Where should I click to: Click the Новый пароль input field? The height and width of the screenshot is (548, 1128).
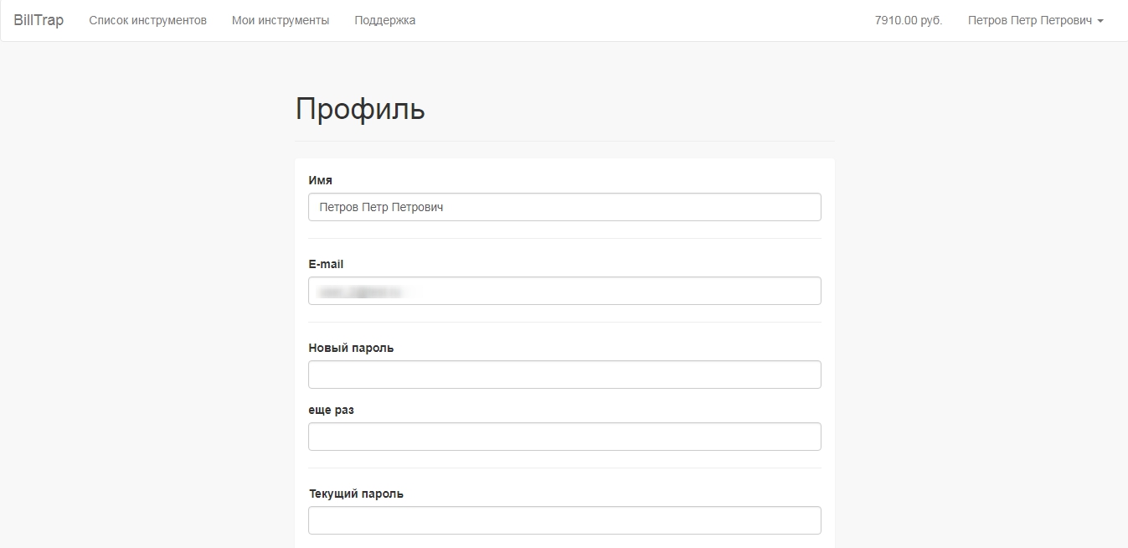tap(564, 375)
